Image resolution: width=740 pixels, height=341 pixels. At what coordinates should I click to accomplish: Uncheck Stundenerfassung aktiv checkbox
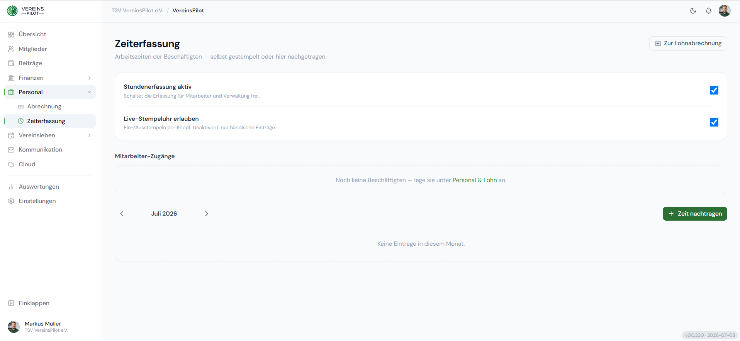click(714, 90)
